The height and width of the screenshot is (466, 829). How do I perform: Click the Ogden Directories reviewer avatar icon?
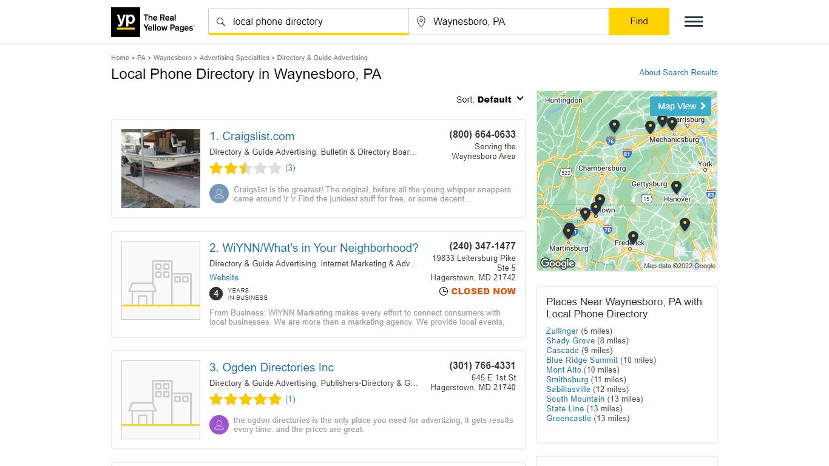tap(218, 425)
